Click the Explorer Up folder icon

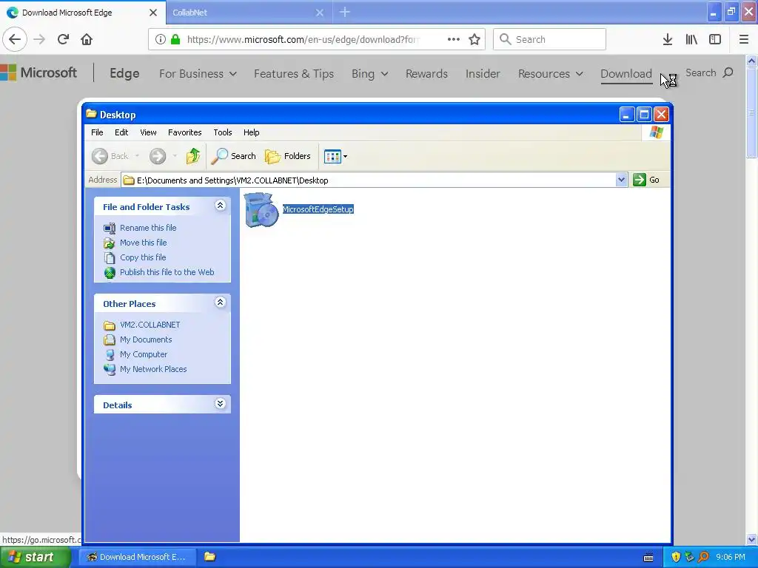193,156
